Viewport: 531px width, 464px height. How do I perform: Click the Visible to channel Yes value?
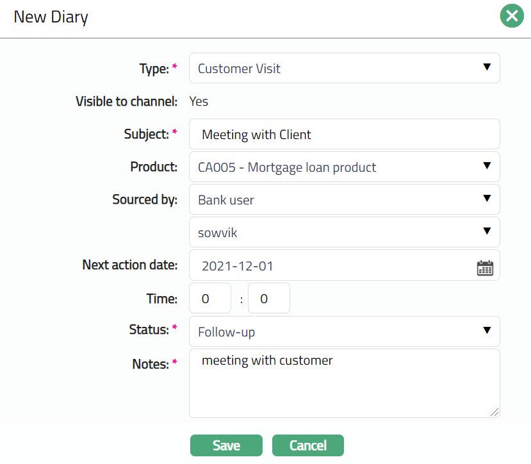click(199, 101)
